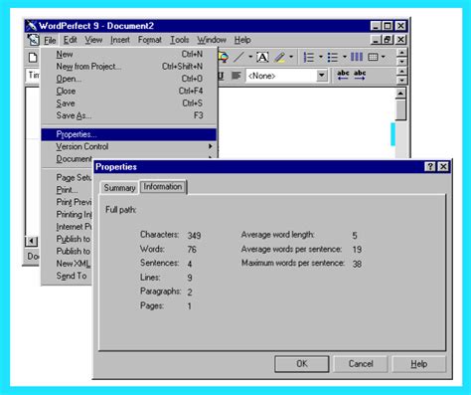Screen dimensions: 471x395
Task: Click the Table QuickCreate icon
Action: (x=373, y=57)
